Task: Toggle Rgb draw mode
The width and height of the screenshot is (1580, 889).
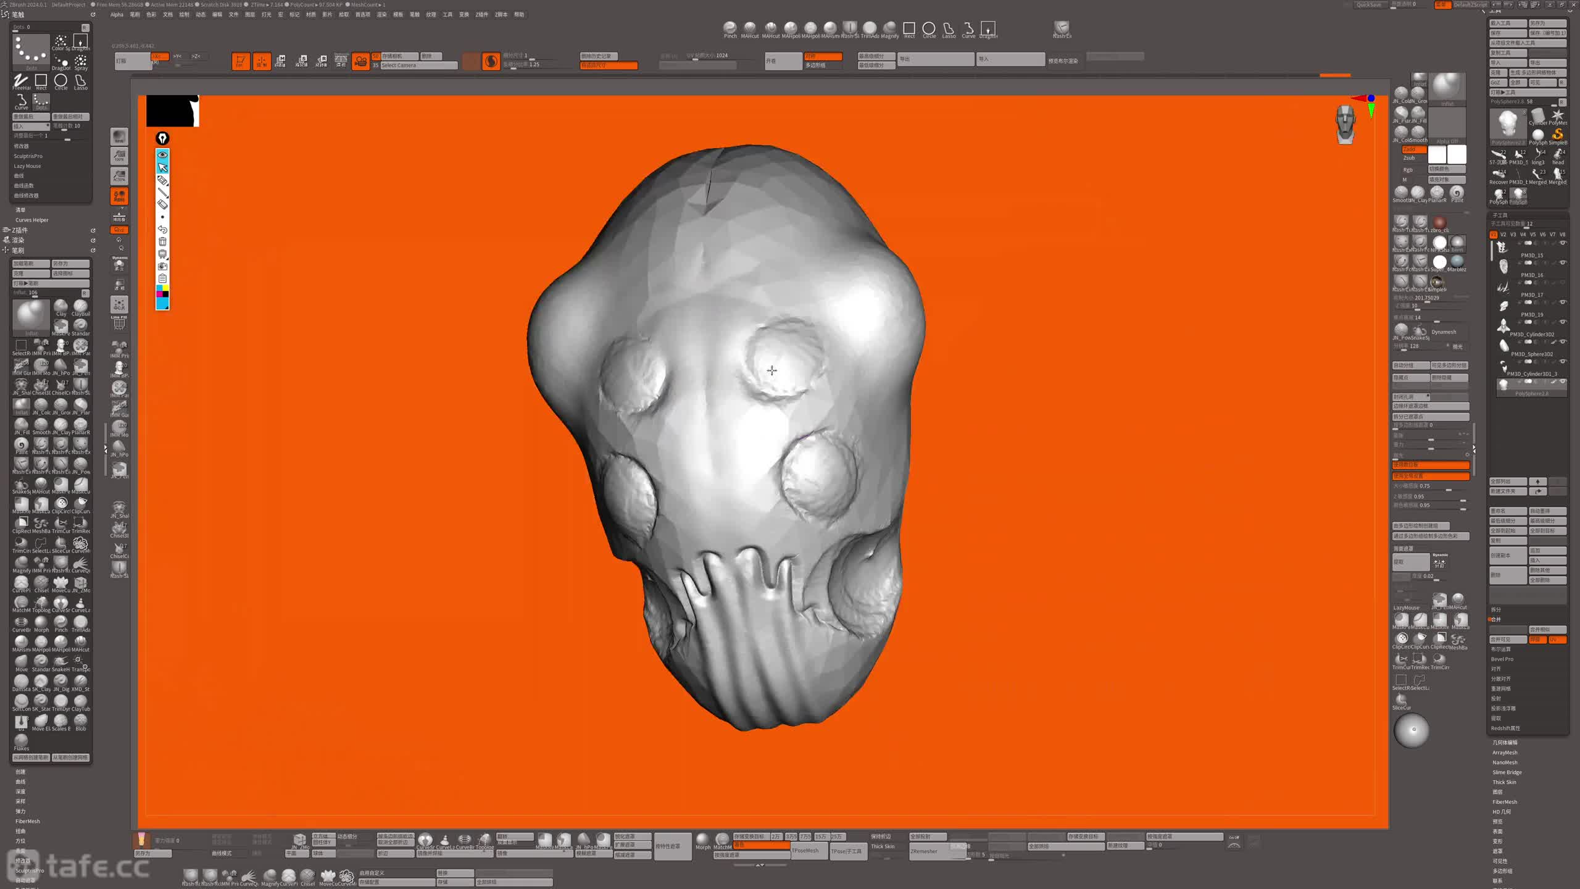Action: point(1408,170)
